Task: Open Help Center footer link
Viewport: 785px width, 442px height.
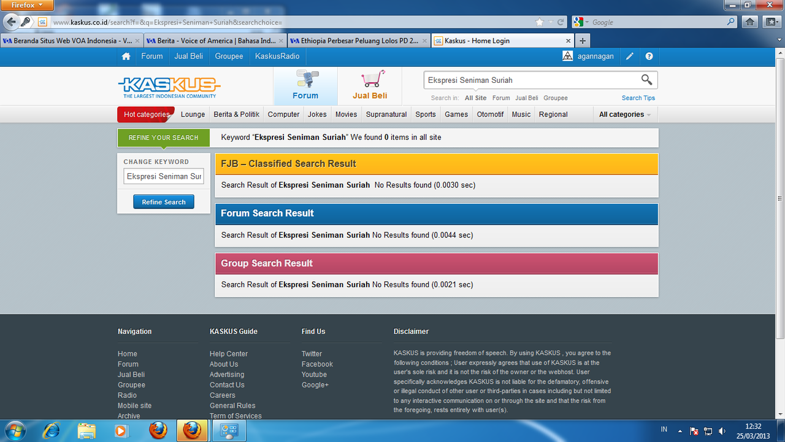Action: pos(229,354)
